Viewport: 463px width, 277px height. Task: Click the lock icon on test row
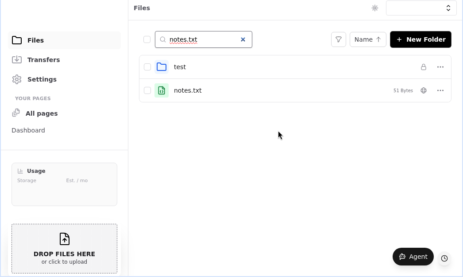pyautogui.click(x=424, y=67)
